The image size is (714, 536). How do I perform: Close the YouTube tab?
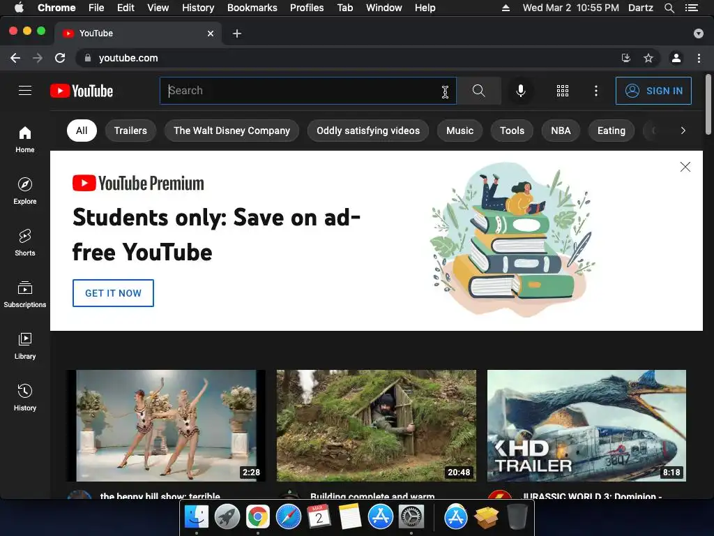211,33
